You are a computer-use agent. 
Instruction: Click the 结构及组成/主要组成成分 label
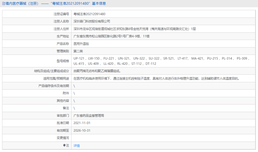51,71
